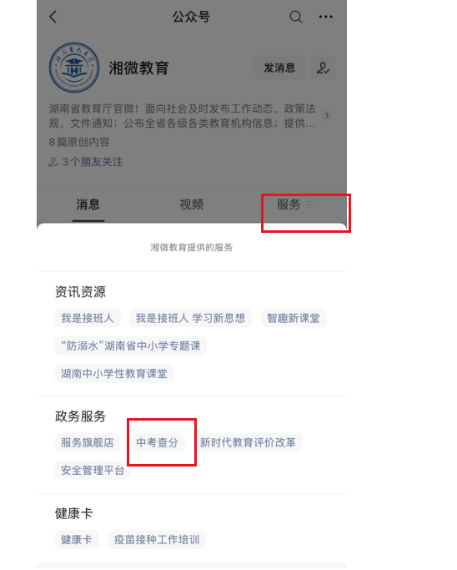This screenshot has height=570, width=457.
Task: Open 新时代教育评价改革 service
Action: 248,443
